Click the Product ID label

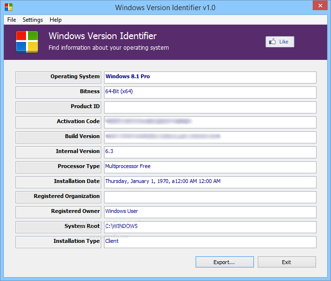[x=58, y=108]
